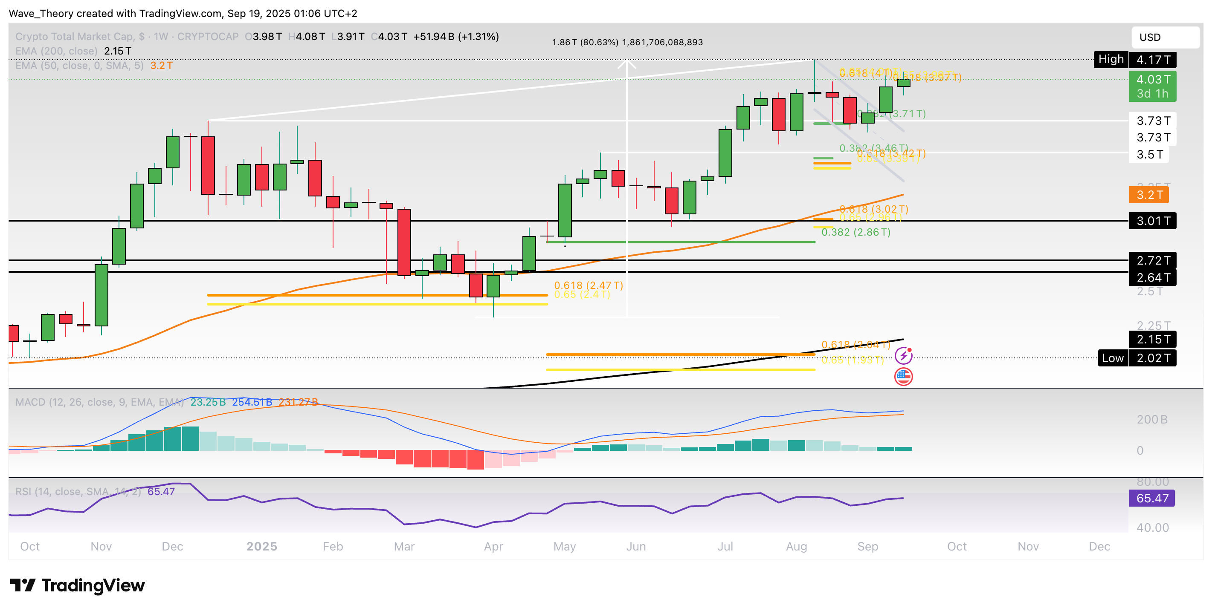Viewport: 1212px width, 611px height.
Task: Click the black 3.01 T horizontal level label
Action: point(1152,221)
